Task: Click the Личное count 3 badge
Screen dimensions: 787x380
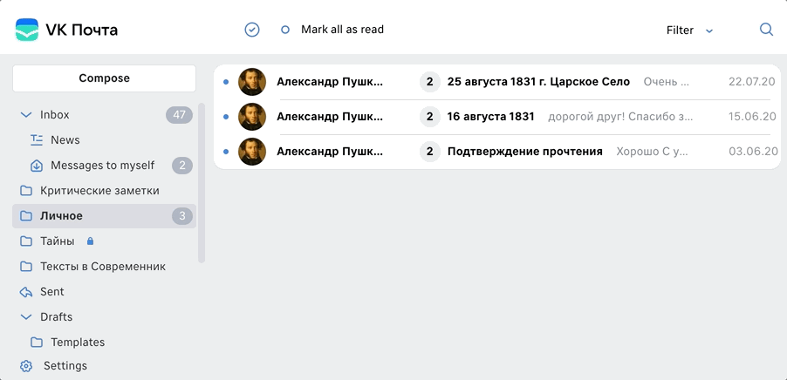Action: (182, 216)
